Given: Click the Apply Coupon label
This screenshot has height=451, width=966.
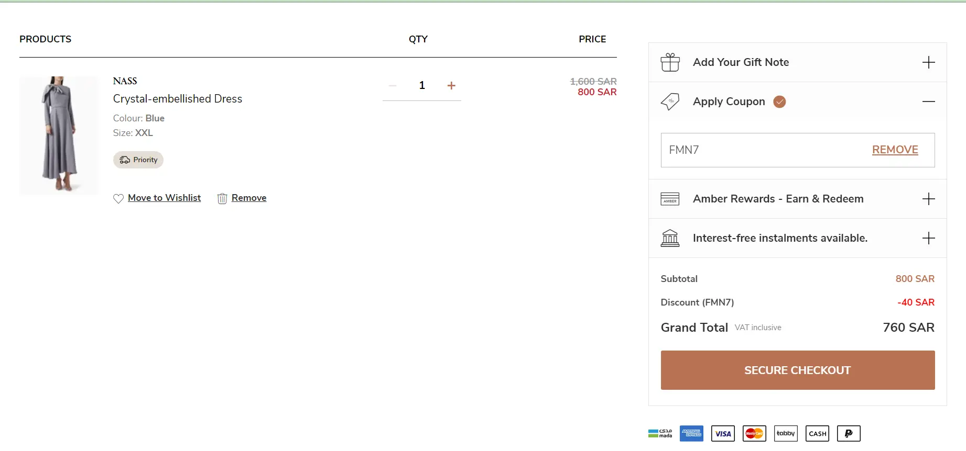Looking at the screenshot, I should (x=729, y=102).
